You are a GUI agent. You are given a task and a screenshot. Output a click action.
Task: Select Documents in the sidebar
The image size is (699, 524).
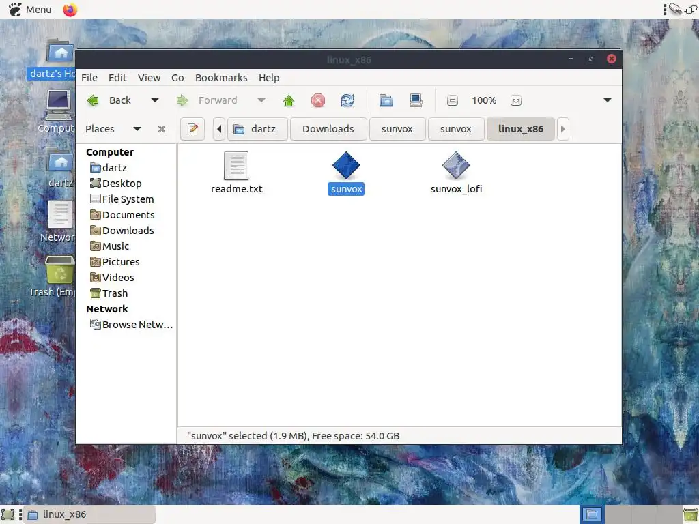pyautogui.click(x=122, y=215)
